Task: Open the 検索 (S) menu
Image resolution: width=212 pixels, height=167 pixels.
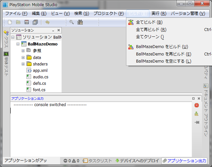Action: coord(82,14)
